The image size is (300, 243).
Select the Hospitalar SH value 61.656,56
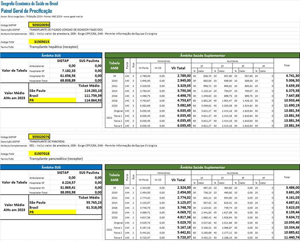point(65,75)
